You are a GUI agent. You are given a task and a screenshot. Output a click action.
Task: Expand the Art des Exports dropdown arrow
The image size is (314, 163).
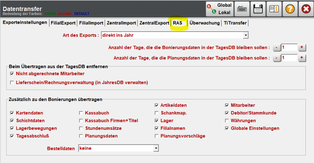(x=246, y=35)
